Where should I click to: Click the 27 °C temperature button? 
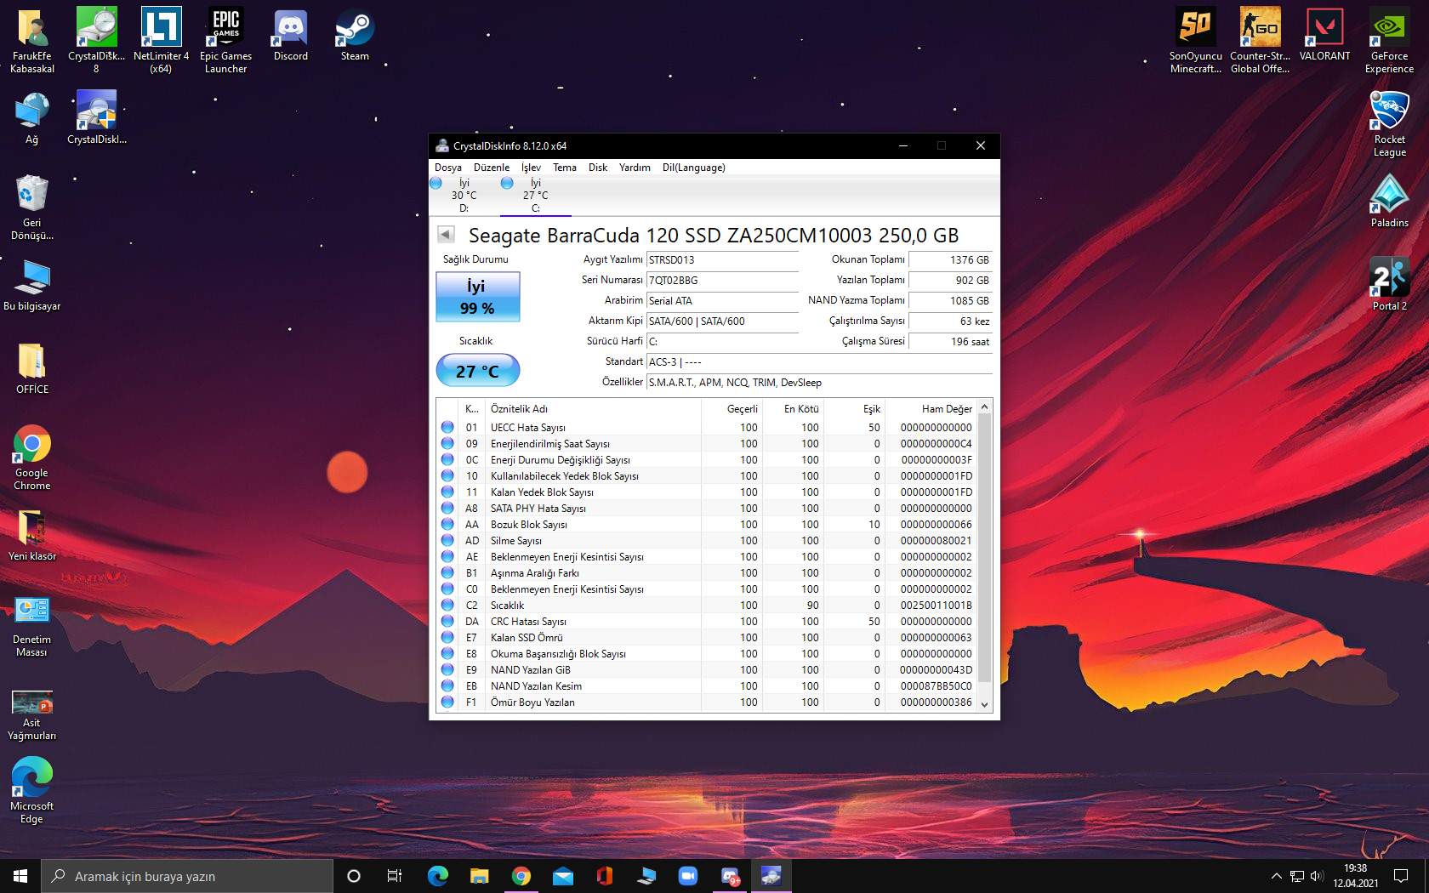pos(477,371)
